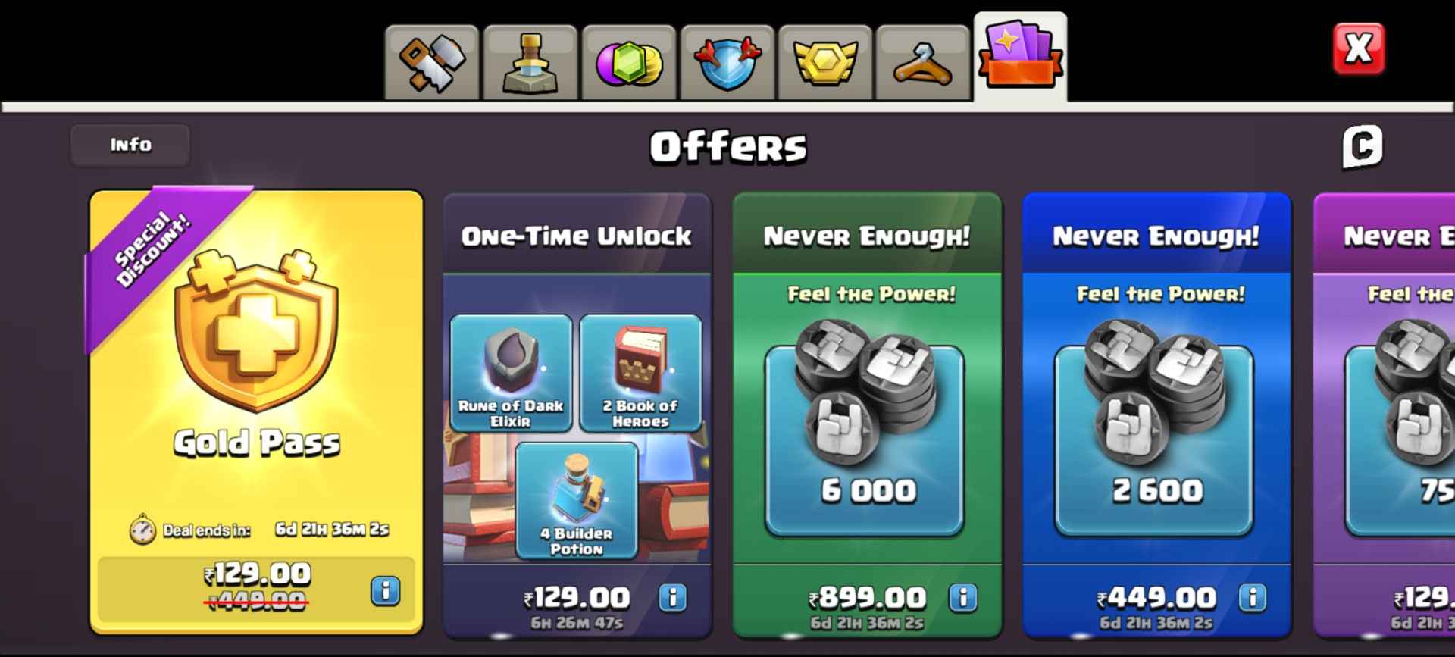The width and height of the screenshot is (1455, 657).
Task: Open the sword-in-stone tab
Action: tap(530, 62)
